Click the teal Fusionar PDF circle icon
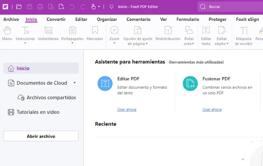This screenshot has width=263, height=166. (x=190, y=83)
